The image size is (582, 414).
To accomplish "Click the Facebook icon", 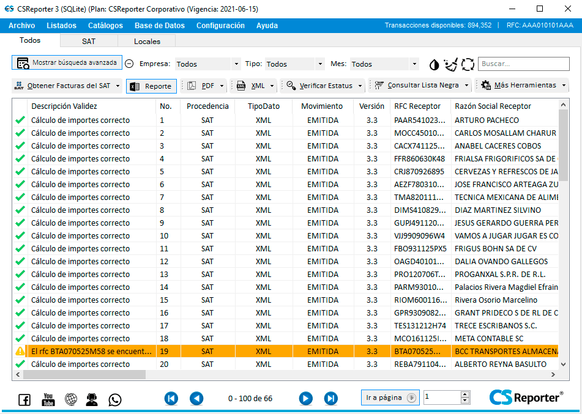I will click(24, 399).
